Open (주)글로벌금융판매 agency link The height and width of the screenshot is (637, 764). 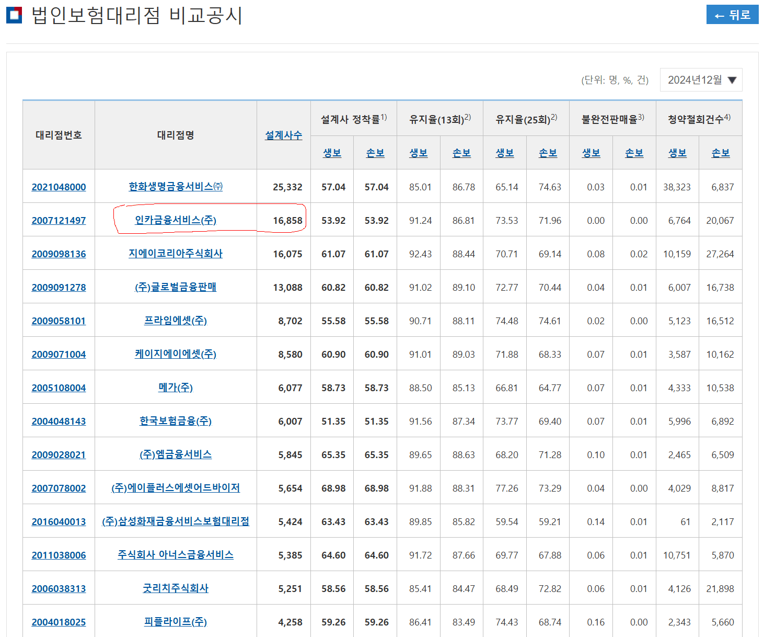(x=176, y=287)
